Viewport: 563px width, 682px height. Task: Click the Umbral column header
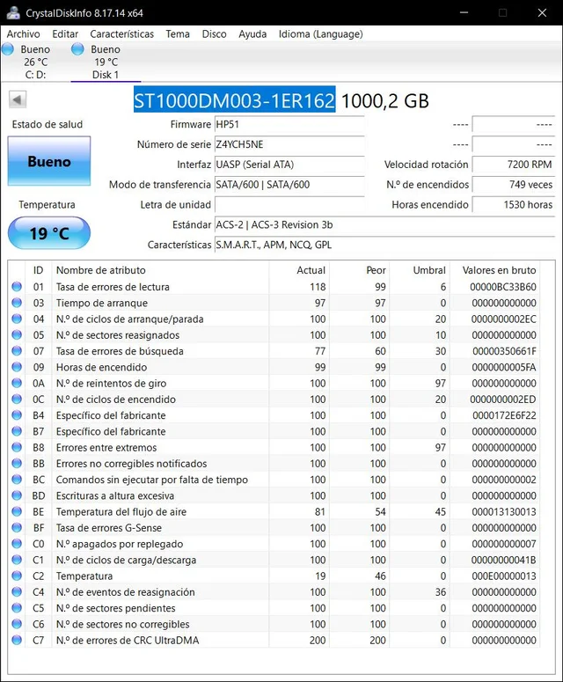point(420,270)
